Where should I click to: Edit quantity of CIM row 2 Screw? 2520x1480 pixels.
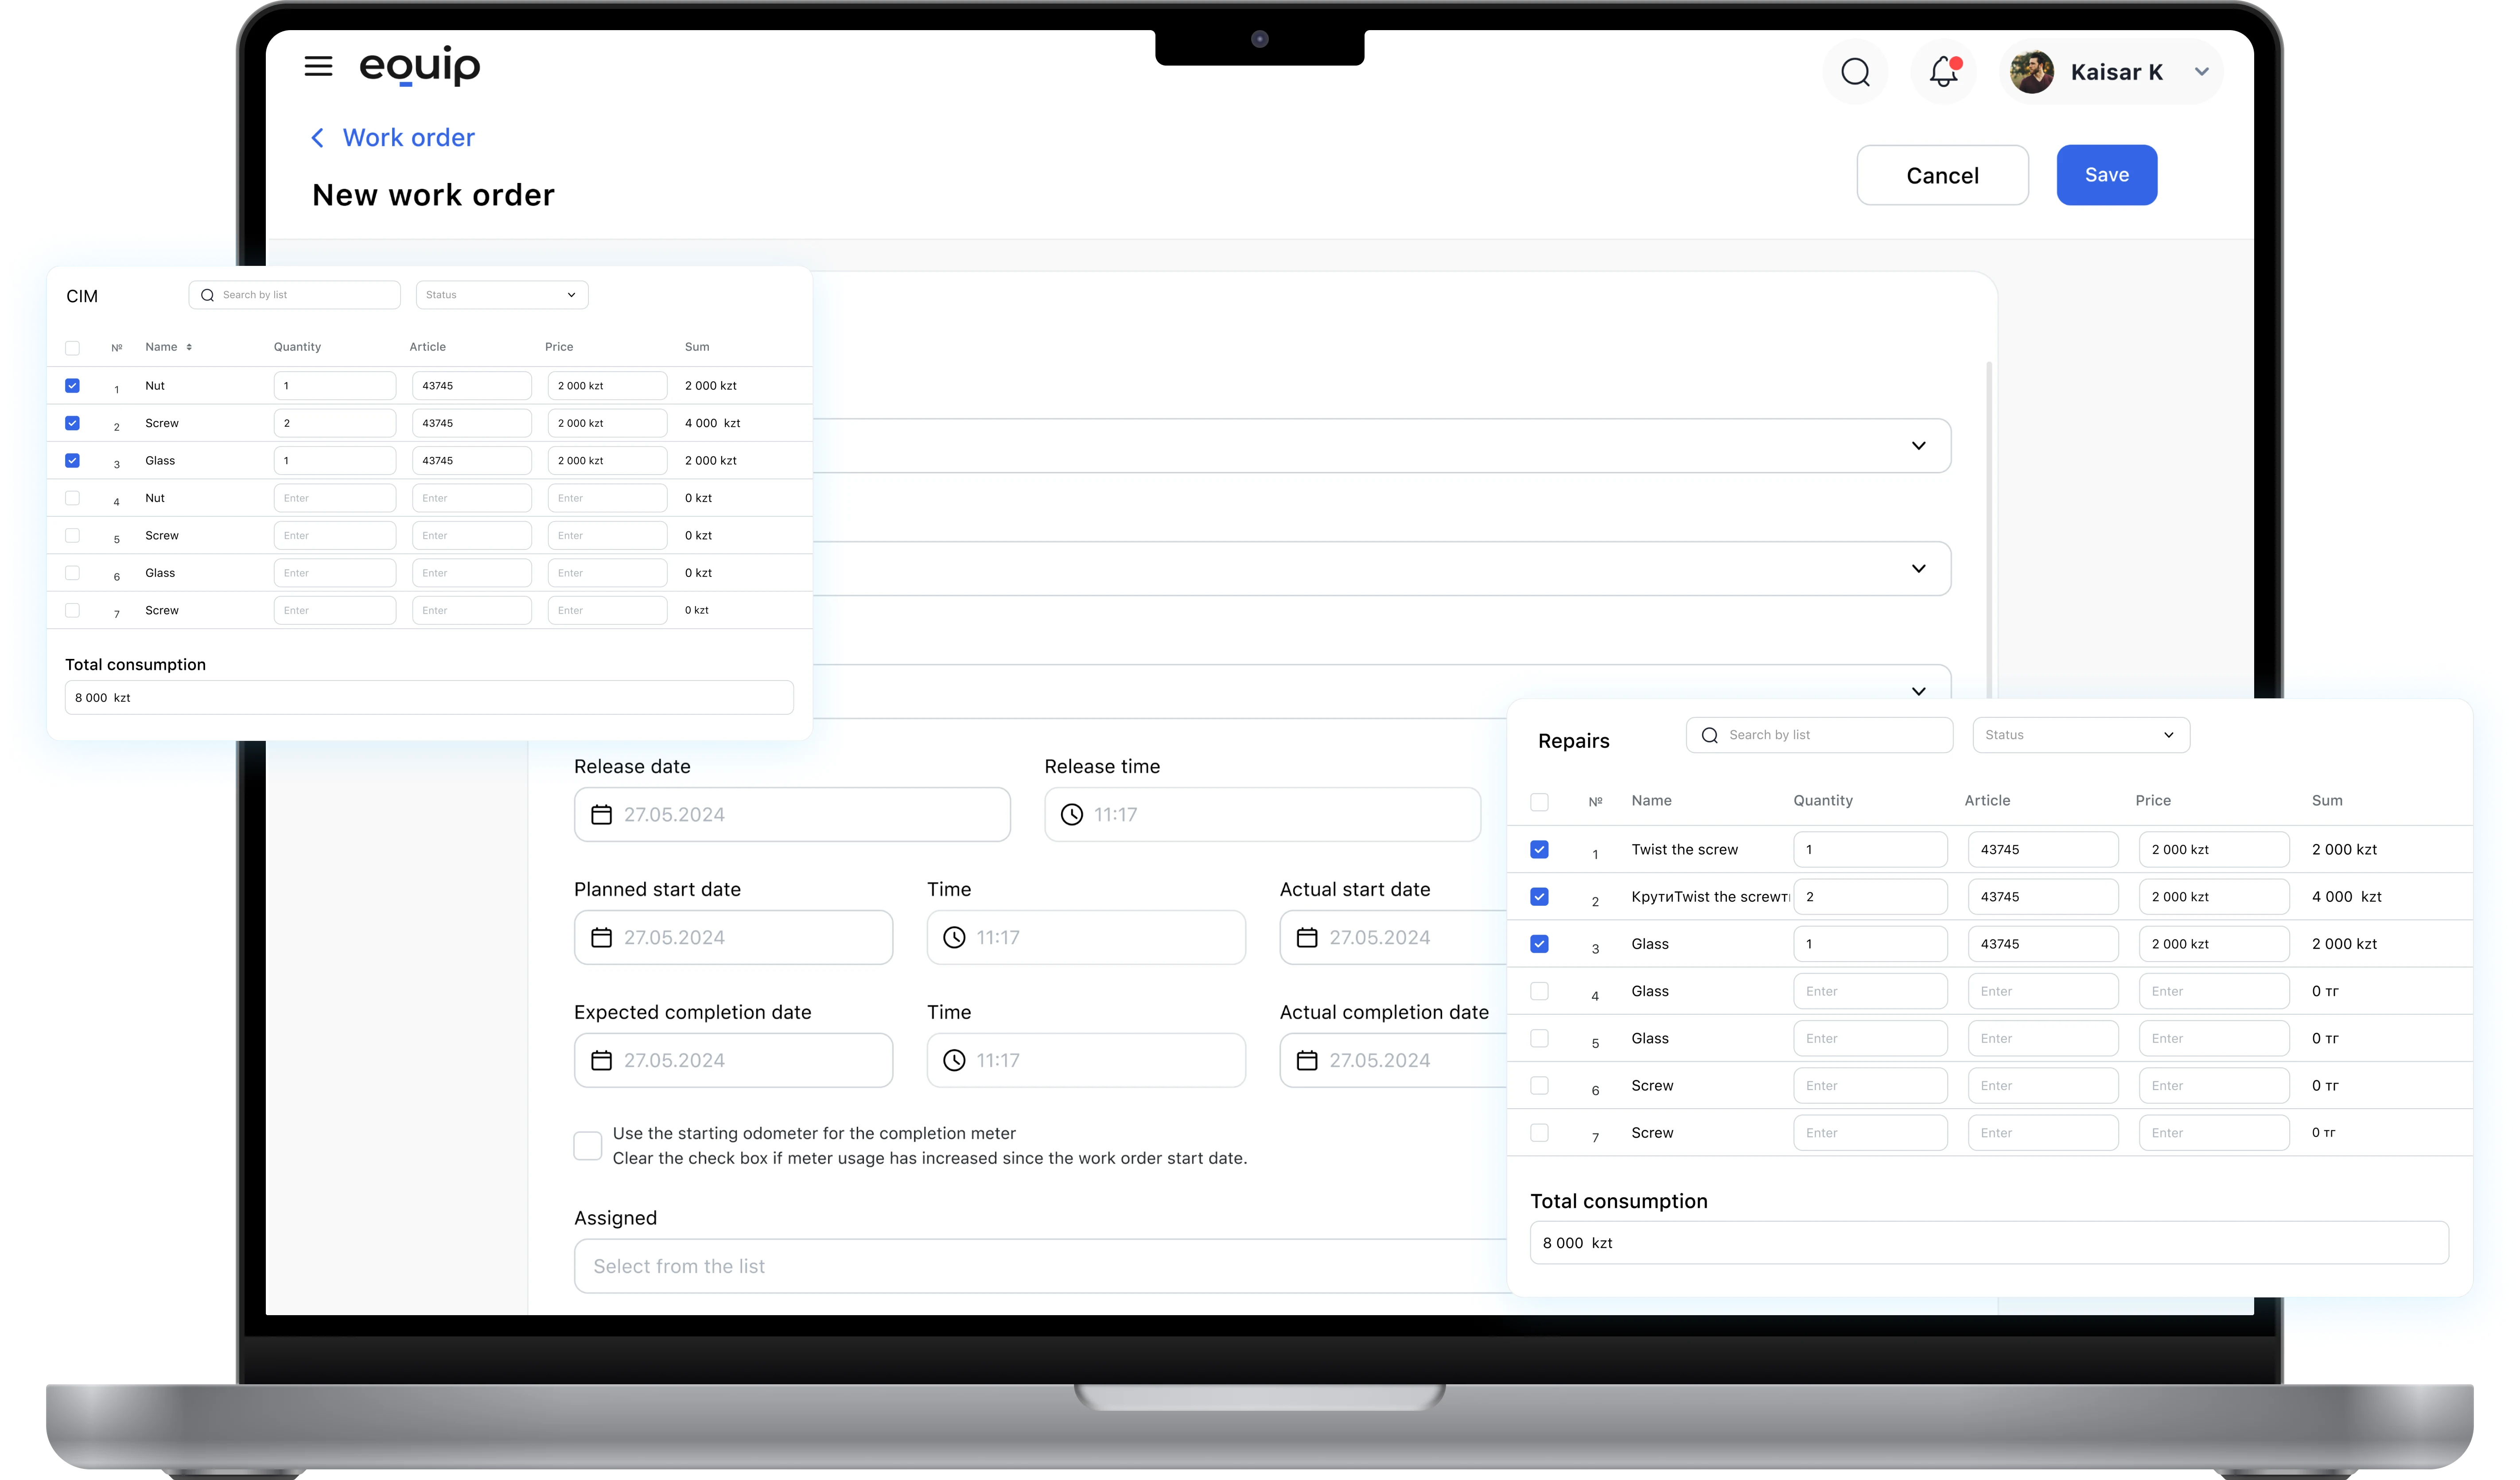335,423
